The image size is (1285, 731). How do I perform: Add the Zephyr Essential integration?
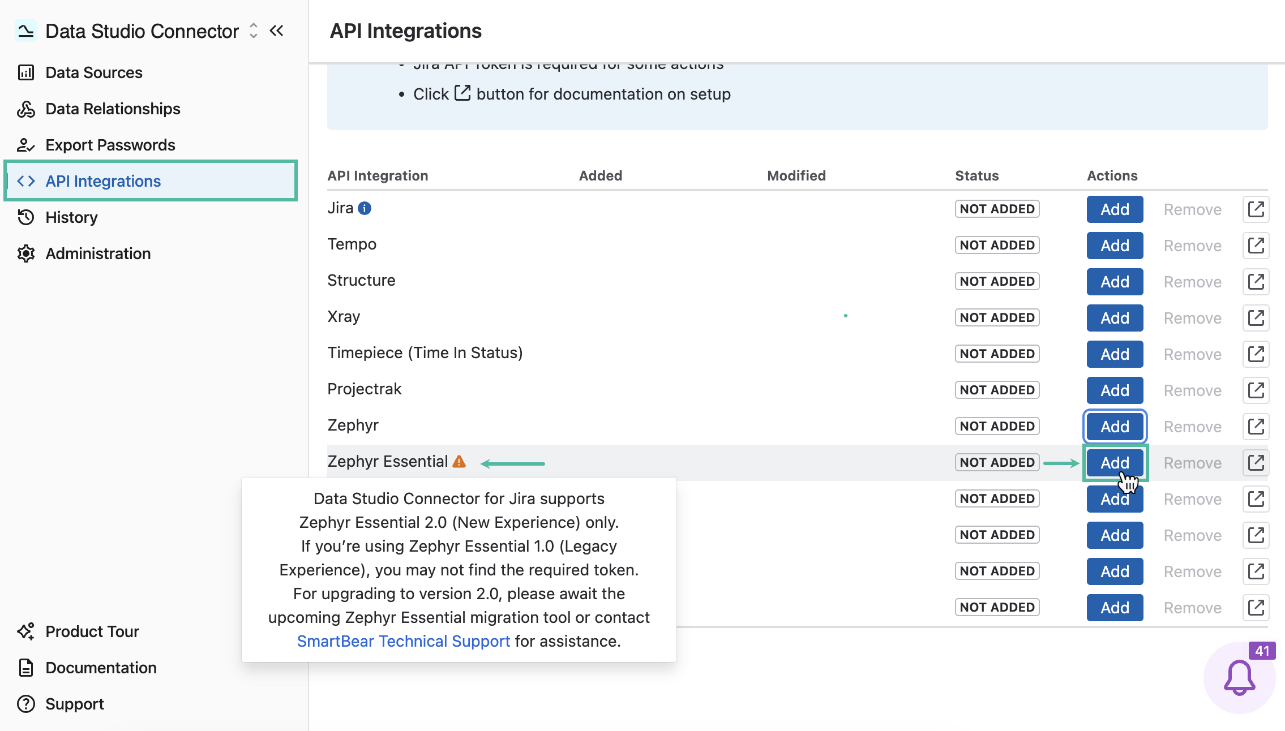(x=1115, y=463)
